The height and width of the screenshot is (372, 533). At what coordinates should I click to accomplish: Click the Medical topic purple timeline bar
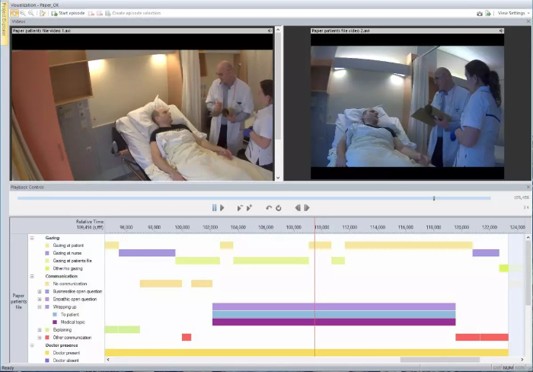334,322
